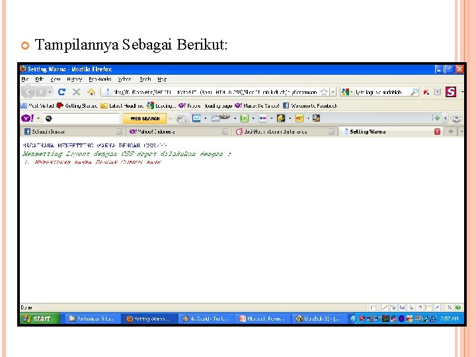476x357 pixels.
Task: Open the File menu
Action: pyautogui.click(x=25, y=79)
